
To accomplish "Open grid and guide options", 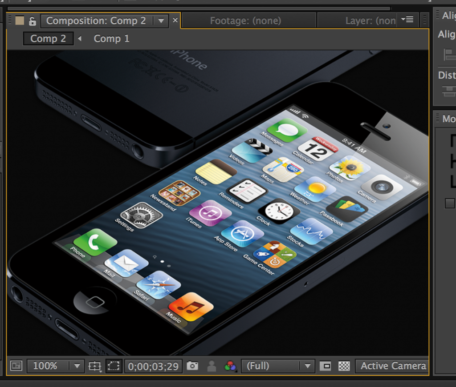I will [94, 366].
